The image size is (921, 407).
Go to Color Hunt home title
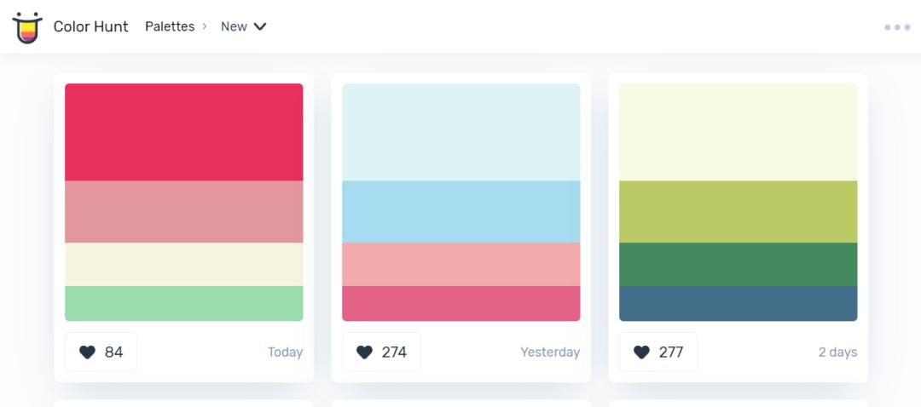90,26
